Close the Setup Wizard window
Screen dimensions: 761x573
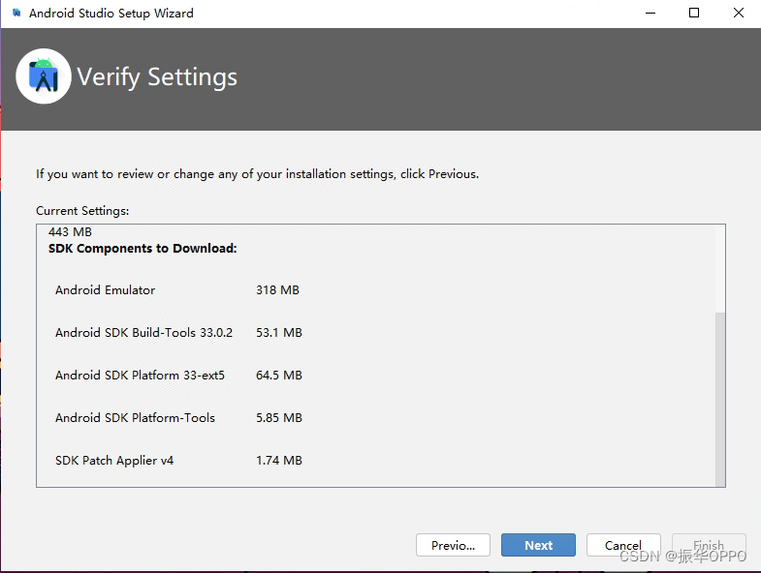(738, 14)
